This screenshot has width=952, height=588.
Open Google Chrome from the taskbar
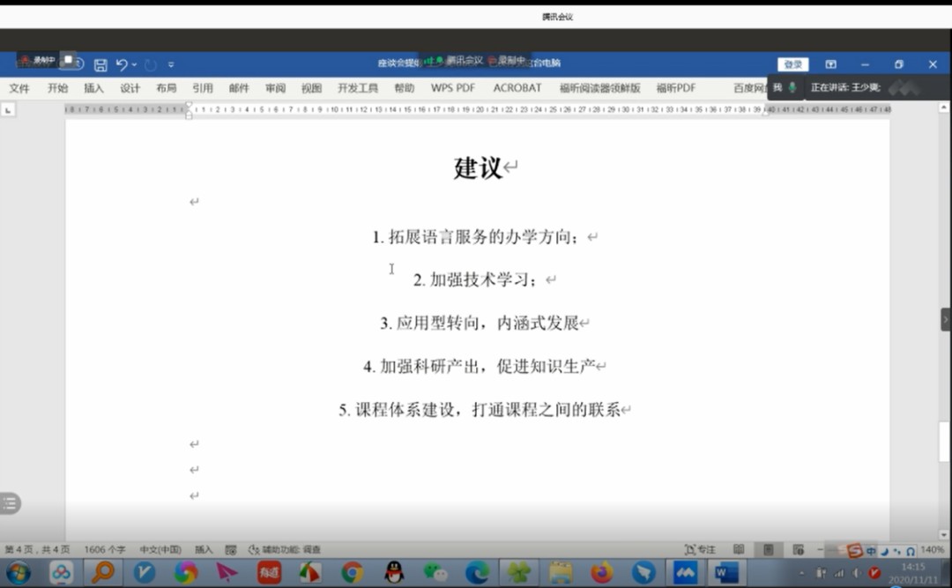click(352, 573)
